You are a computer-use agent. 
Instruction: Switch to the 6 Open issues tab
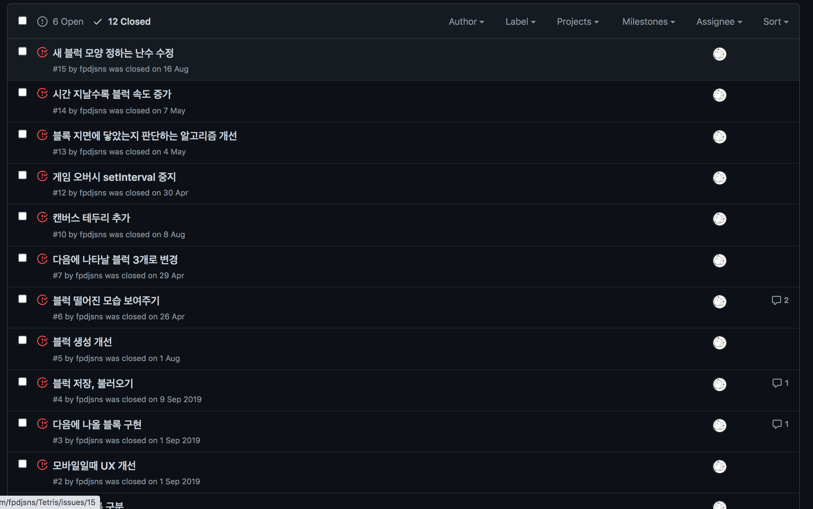[61, 22]
